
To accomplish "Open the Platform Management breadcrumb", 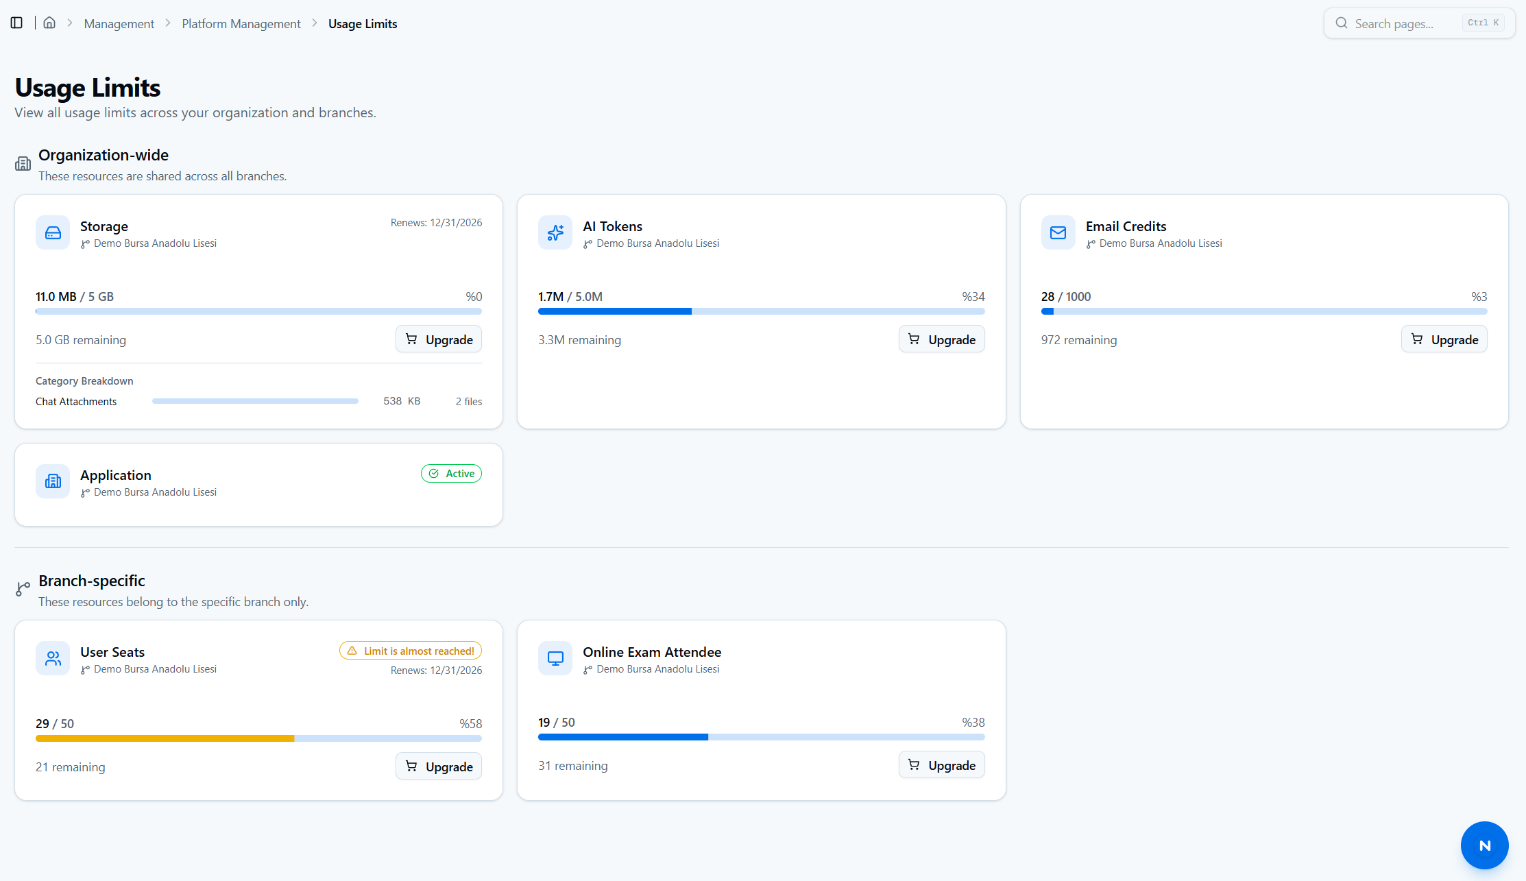I will (x=241, y=24).
